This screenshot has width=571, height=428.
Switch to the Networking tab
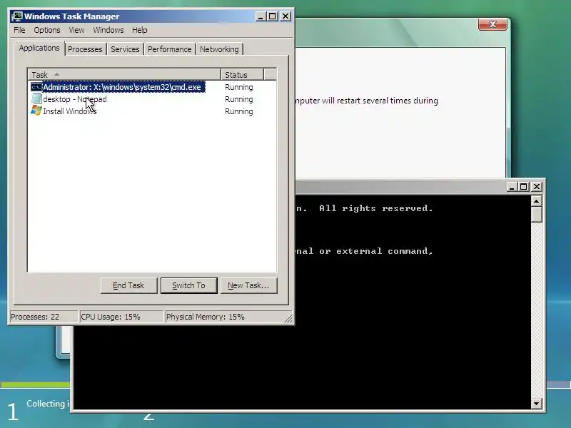(x=219, y=49)
